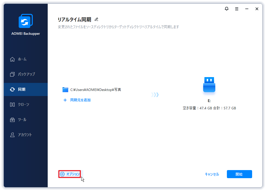266x191 pixels.
Task: Click the source folder icon
Action: pos(65,90)
